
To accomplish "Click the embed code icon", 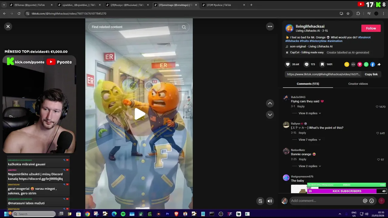I will 353,64.
